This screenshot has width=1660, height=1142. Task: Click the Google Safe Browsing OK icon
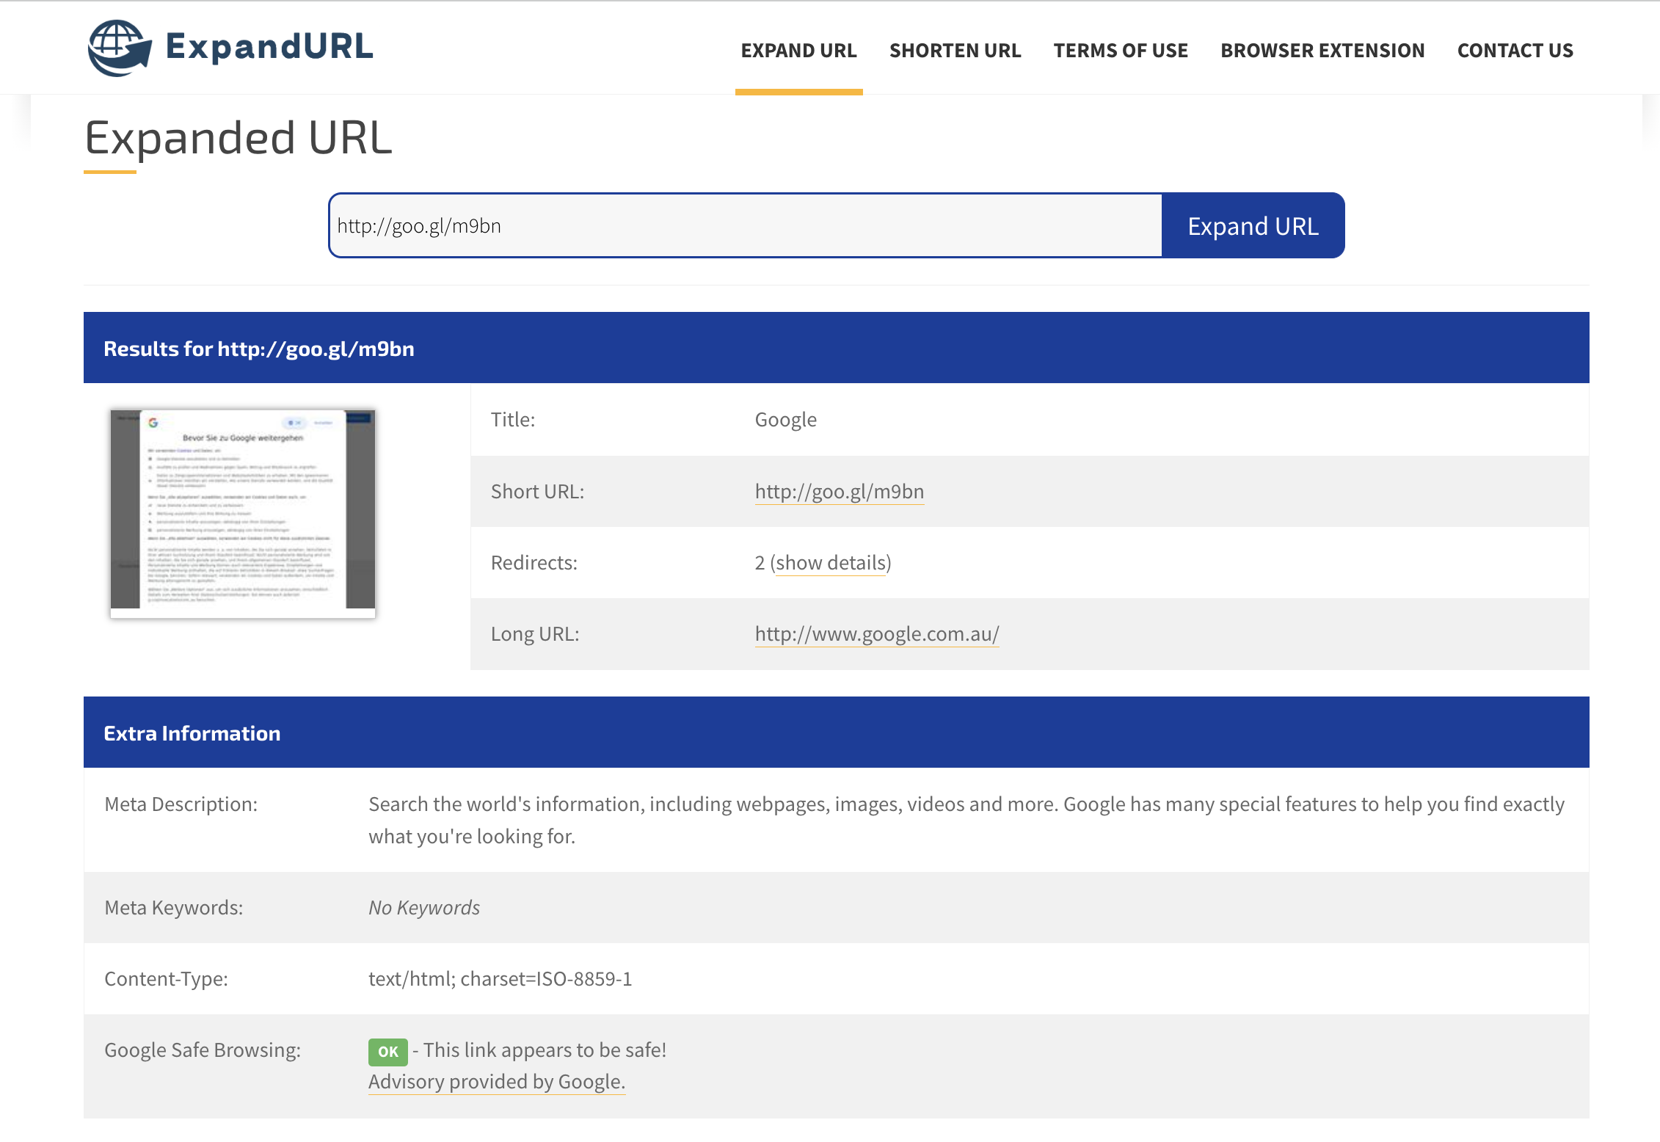[x=387, y=1050]
